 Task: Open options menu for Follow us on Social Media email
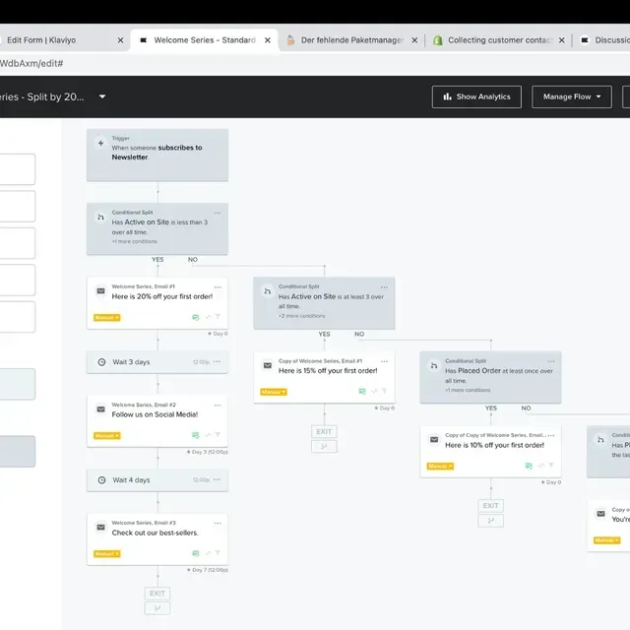pyautogui.click(x=218, y=406)
